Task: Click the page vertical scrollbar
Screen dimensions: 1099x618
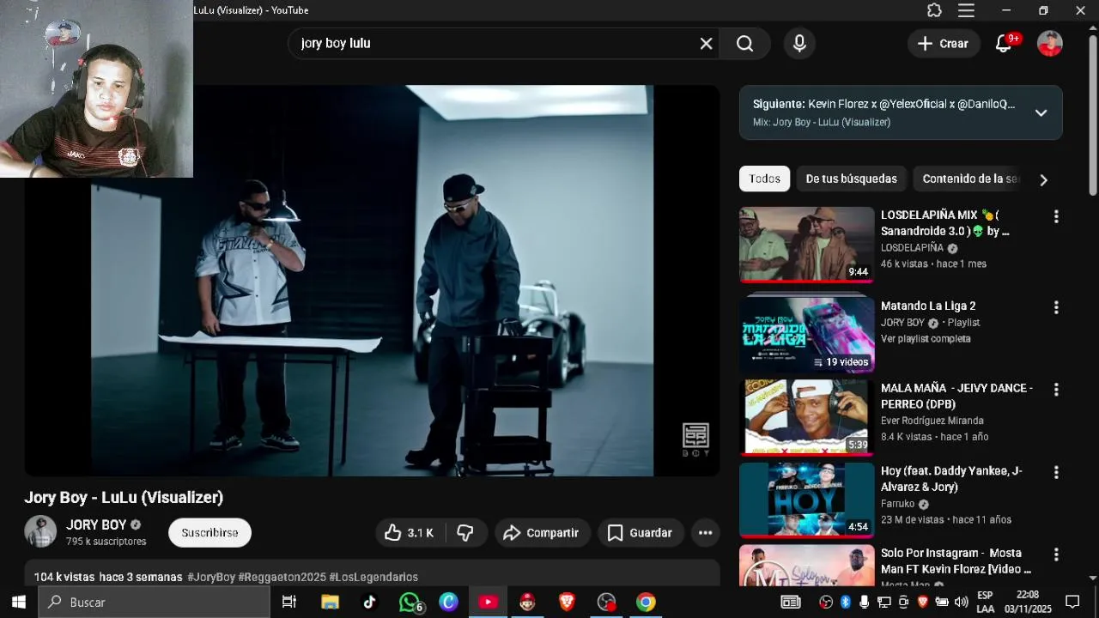Action: pos(1093,116)
